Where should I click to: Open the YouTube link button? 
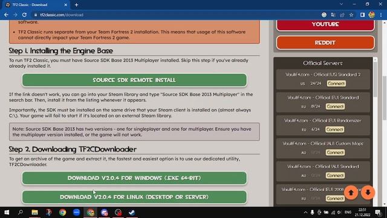pyautogui.click(x=325, y=24)
